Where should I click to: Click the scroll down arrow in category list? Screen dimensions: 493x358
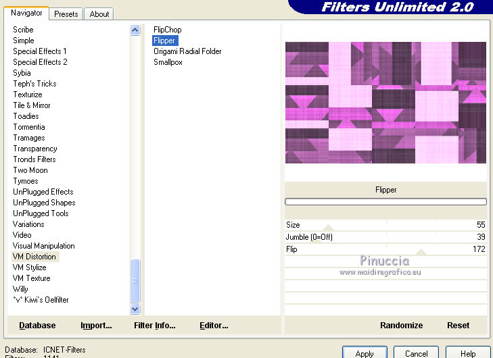coord(135,309)
